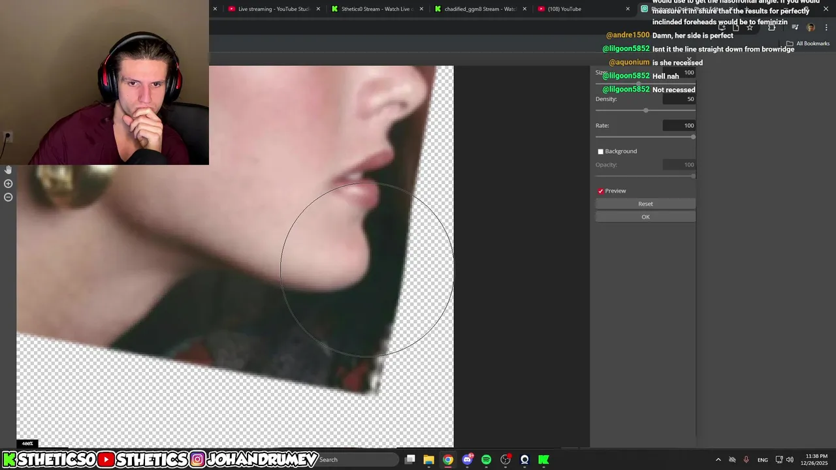The image size is (836, 470).
Task: Close the (108) YouTube tab
Action: point(628,9)
